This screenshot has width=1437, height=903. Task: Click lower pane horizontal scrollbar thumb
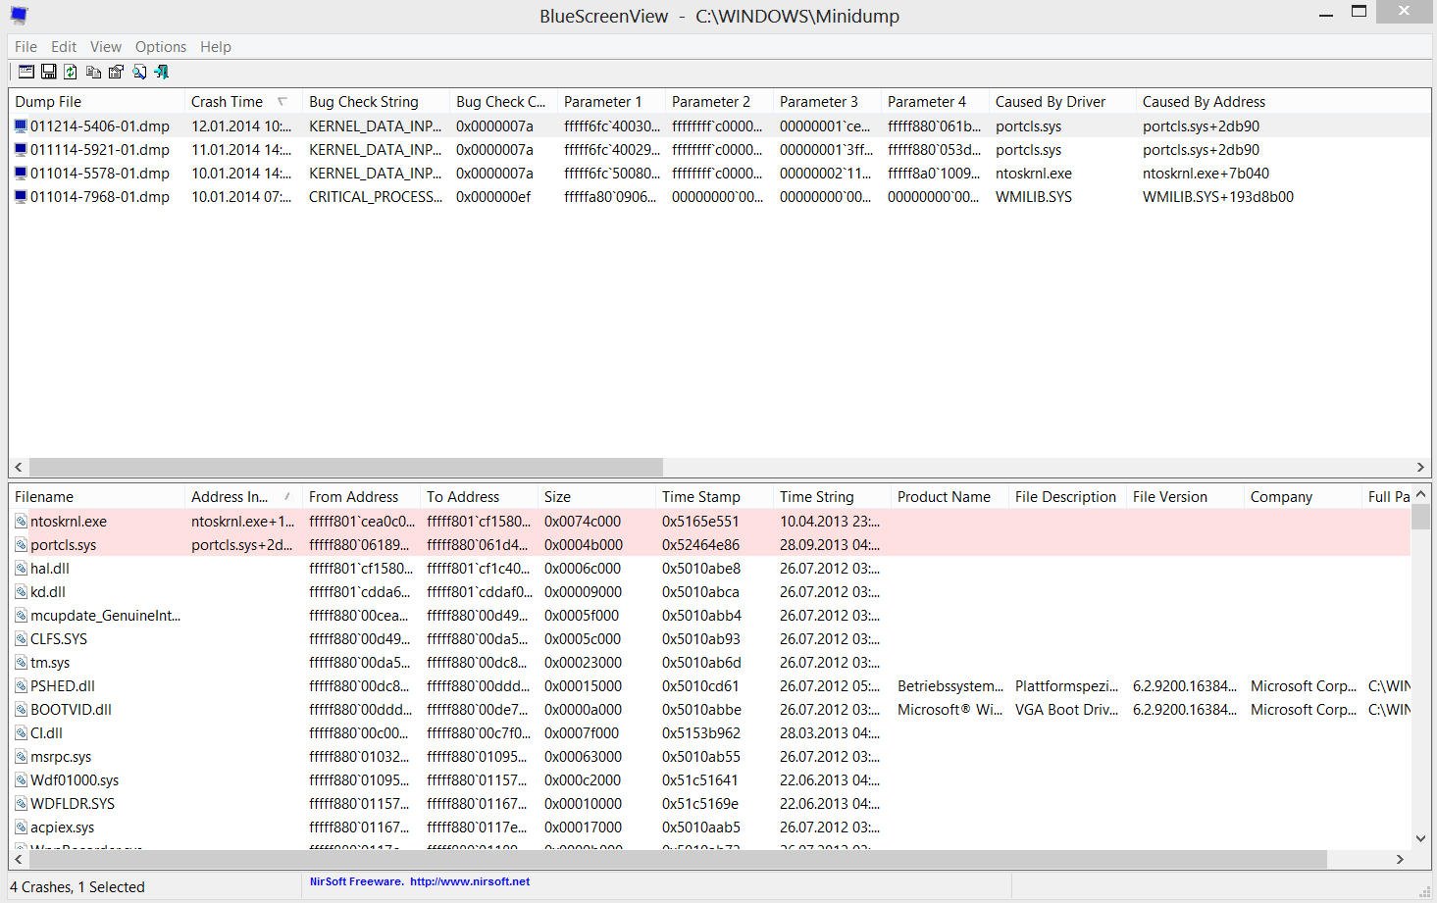point(677,859)
